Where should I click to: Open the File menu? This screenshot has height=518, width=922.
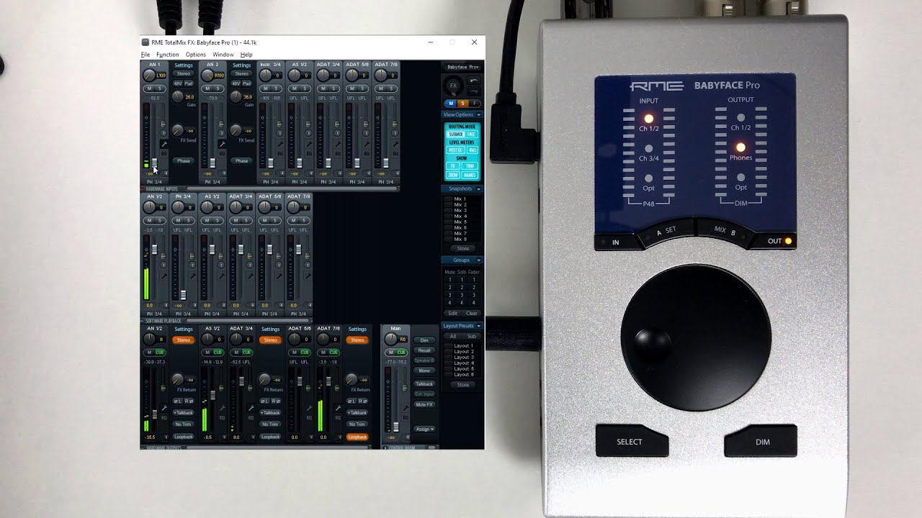(146, 55)
